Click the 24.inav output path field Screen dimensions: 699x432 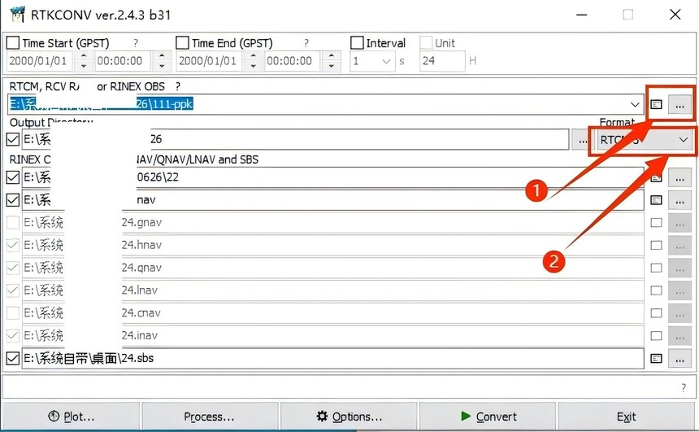pyautogui.click(x=332, y=336)
